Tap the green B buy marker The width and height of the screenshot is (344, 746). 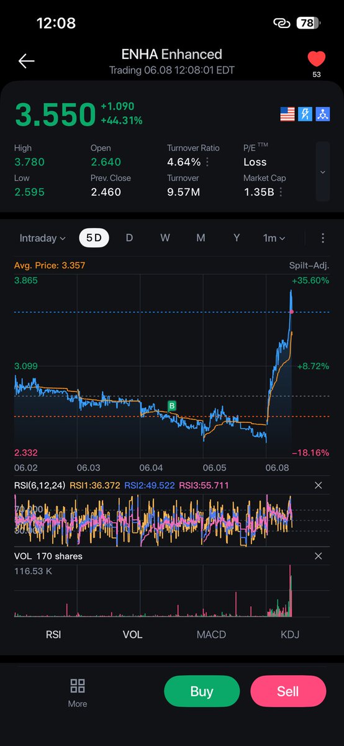pos(172,405)
